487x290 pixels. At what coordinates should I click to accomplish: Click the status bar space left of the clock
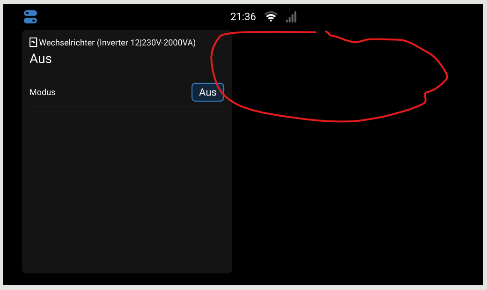(x=133, y=17)
